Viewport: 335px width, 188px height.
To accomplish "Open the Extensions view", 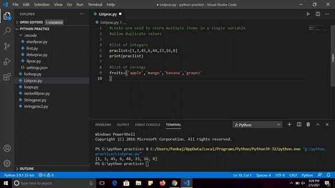I will click(7, 77).
